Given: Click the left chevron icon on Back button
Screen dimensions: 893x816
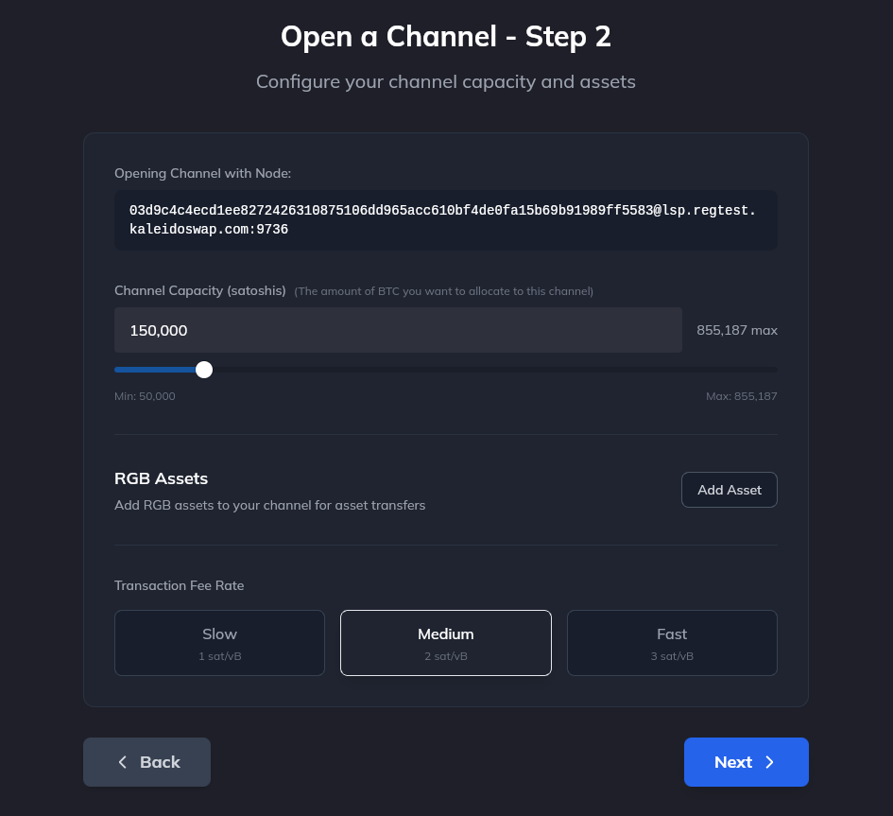Looking at the screenshot, I should coord(123,761).
